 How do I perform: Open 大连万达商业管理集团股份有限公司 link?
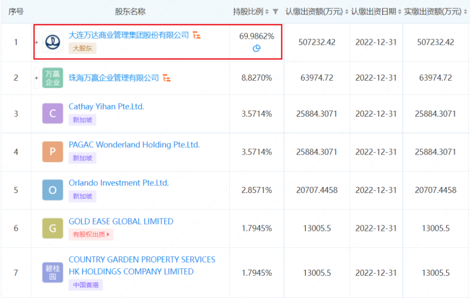click(129, 35)
